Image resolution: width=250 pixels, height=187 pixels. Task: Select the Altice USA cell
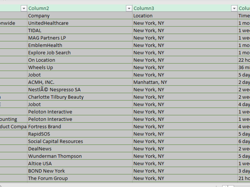80,164
